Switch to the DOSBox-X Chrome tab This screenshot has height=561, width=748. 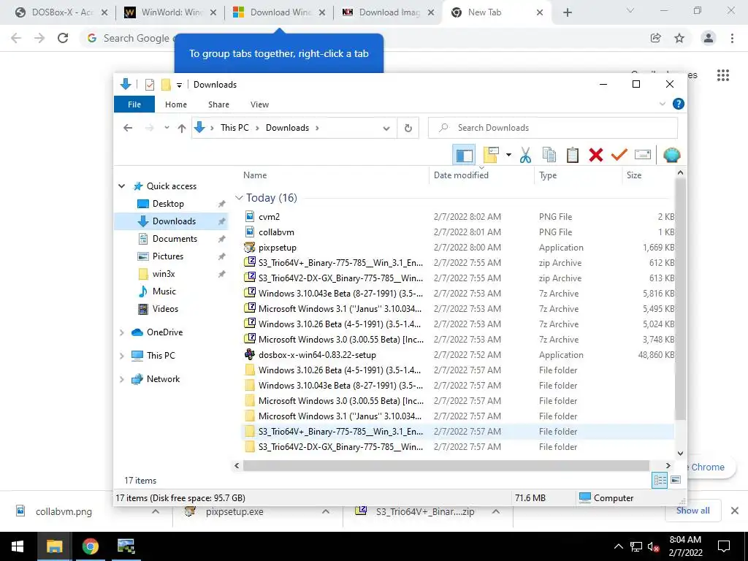(x=61, y=12)
